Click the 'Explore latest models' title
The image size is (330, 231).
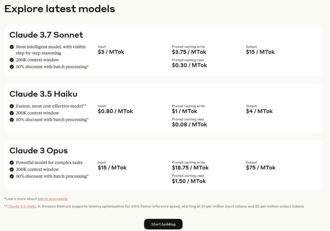tap(60, 9)
